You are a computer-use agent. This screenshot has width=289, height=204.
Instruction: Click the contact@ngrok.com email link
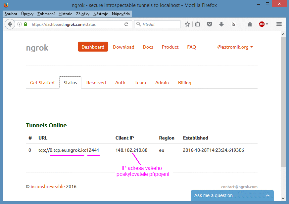coord(239,187)
